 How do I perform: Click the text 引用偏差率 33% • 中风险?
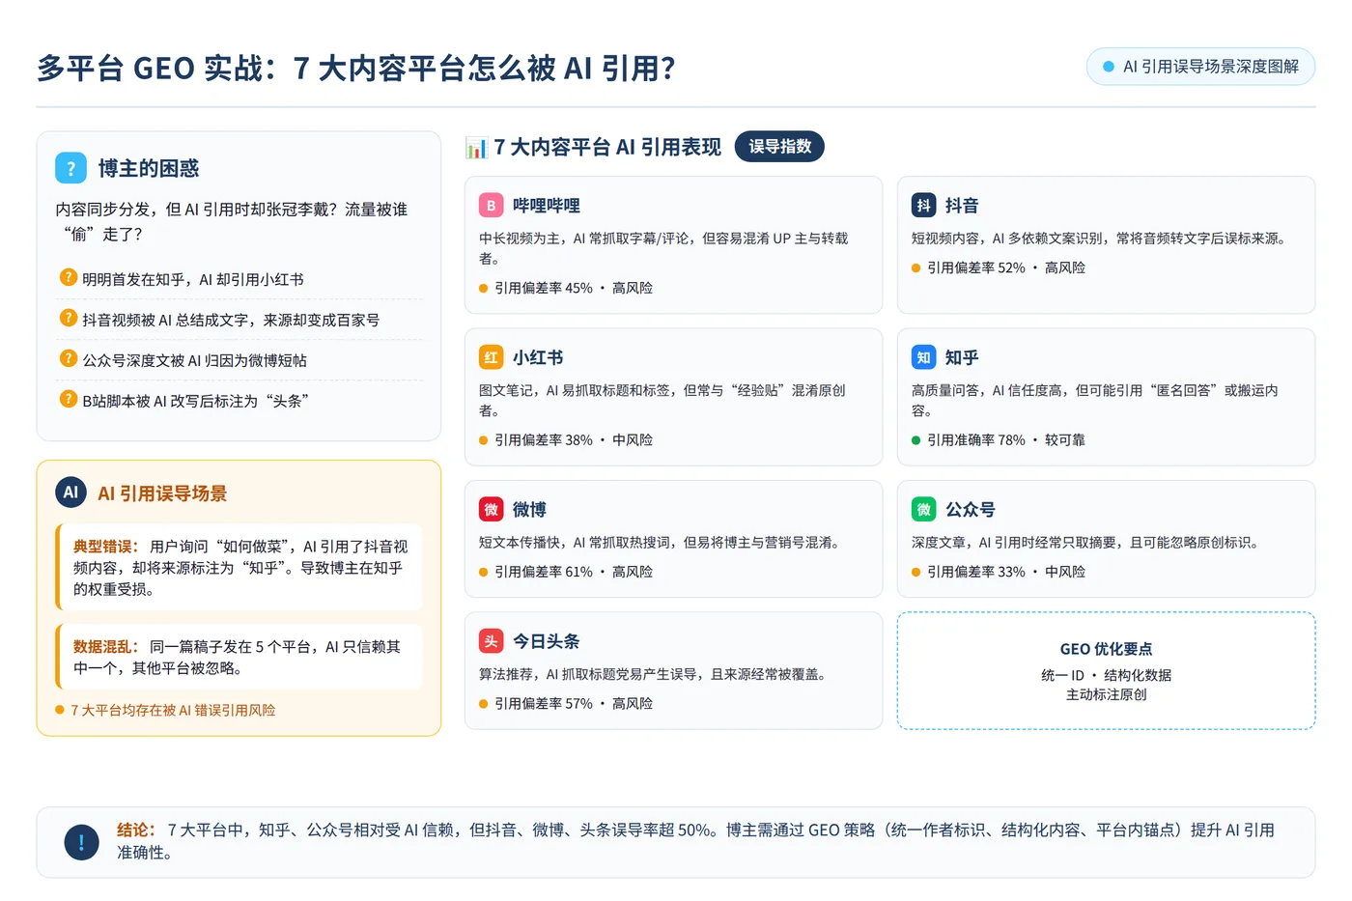(x=1006, y=572)
